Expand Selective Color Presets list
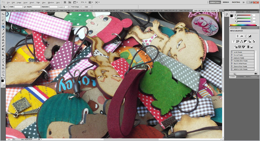Viewport: 260px width, 141px height. (232, 69)
